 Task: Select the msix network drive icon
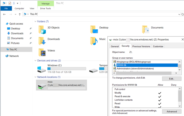[x=42, y=87]
